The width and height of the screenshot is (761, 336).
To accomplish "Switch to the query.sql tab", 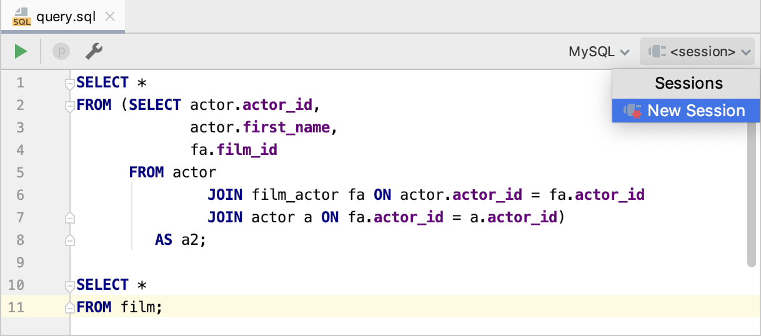I will click(62, 16).
